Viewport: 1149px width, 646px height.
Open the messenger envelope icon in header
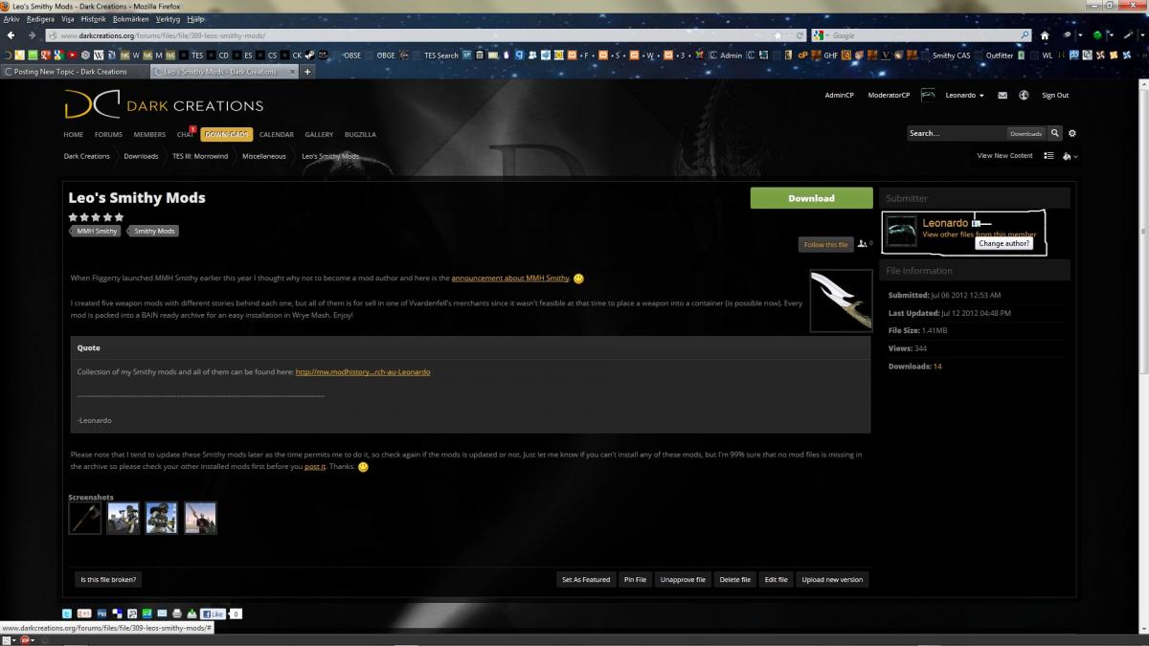point(1003,96)
